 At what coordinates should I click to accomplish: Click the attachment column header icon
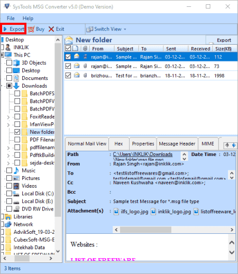[x=85, y=49]
